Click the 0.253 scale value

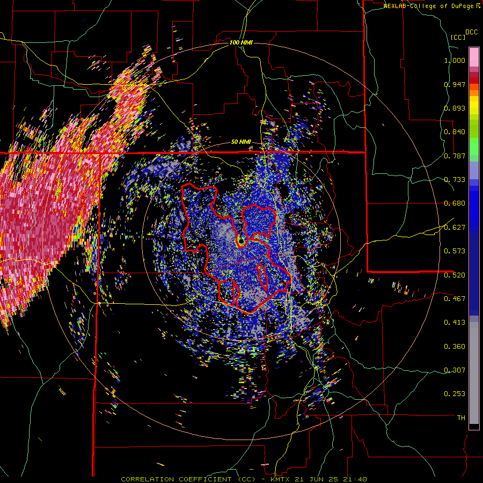455,394
